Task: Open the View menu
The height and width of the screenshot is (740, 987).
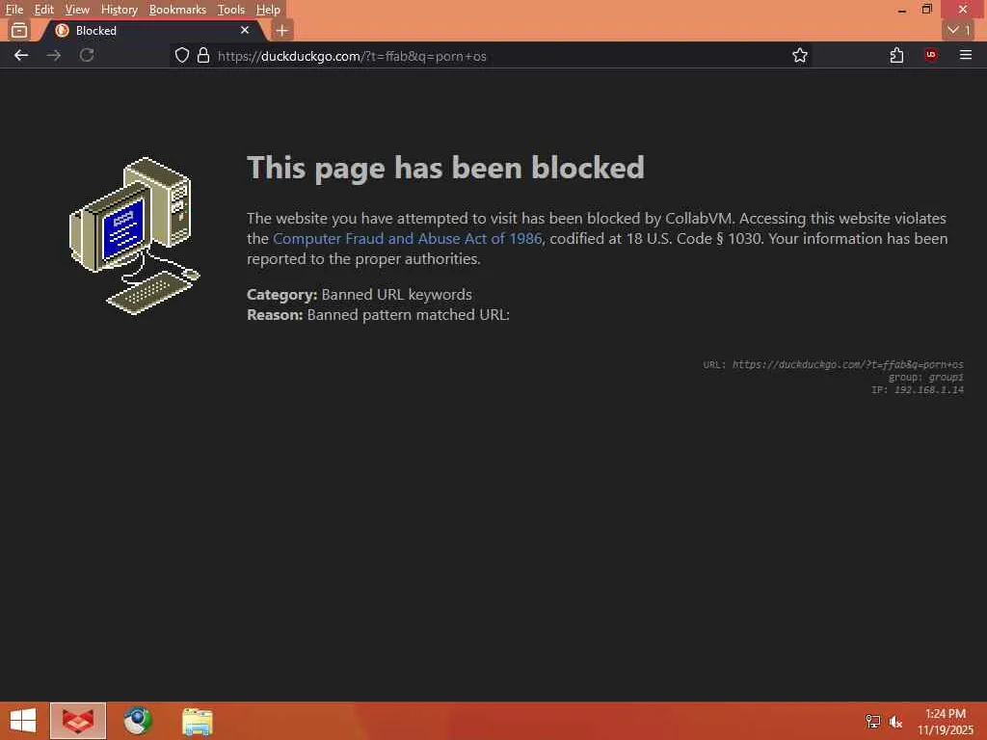Action: [x=77, y=10]
